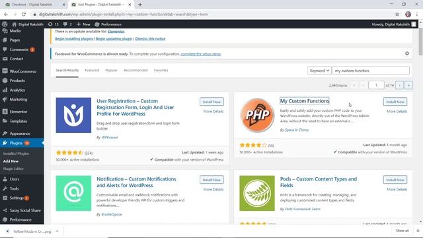Install the Pods plugin

[395, 180]
